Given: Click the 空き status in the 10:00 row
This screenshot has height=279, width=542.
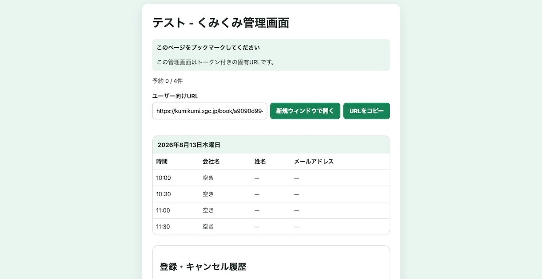Looking at the screenshot, I should 208,178.
